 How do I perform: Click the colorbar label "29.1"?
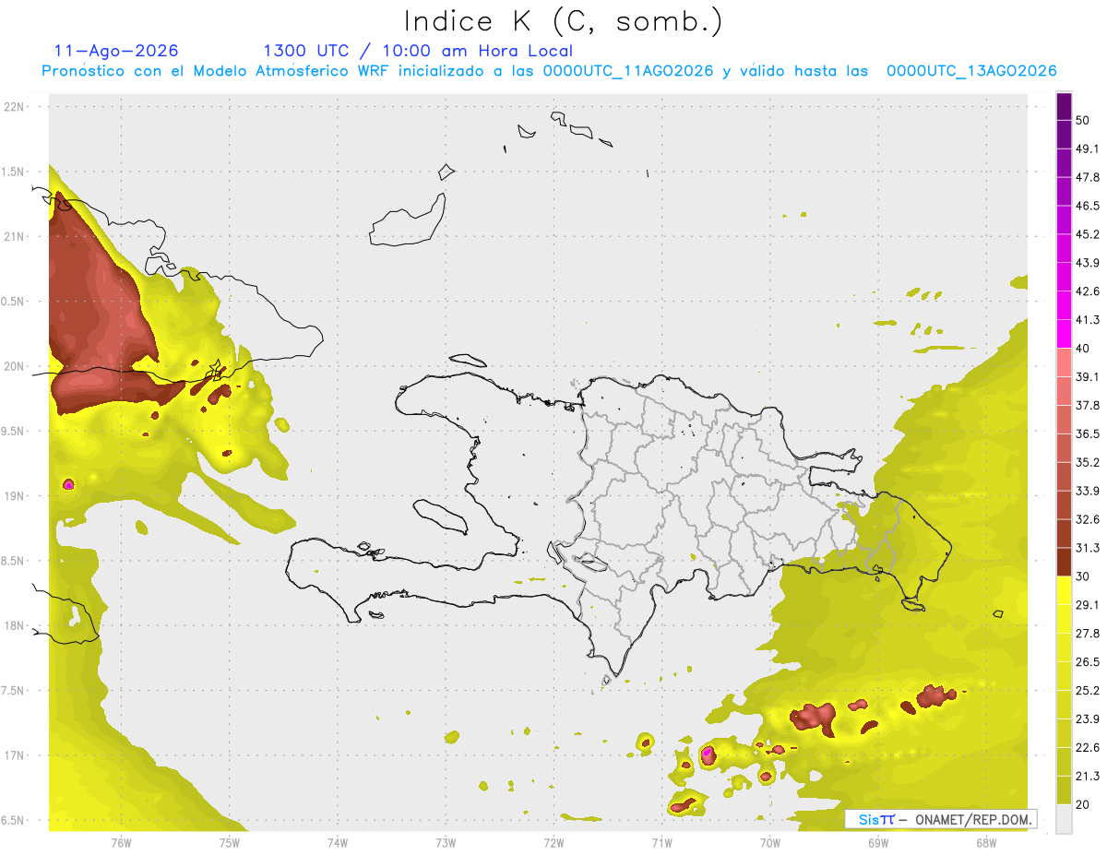click(x=1088, y=605)
